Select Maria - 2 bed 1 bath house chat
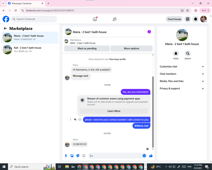 pyautogui.click(x=30, y=37)
